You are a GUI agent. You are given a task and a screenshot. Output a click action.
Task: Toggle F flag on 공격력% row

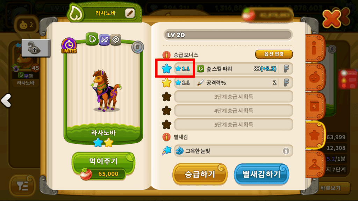[x=286, y=82]
